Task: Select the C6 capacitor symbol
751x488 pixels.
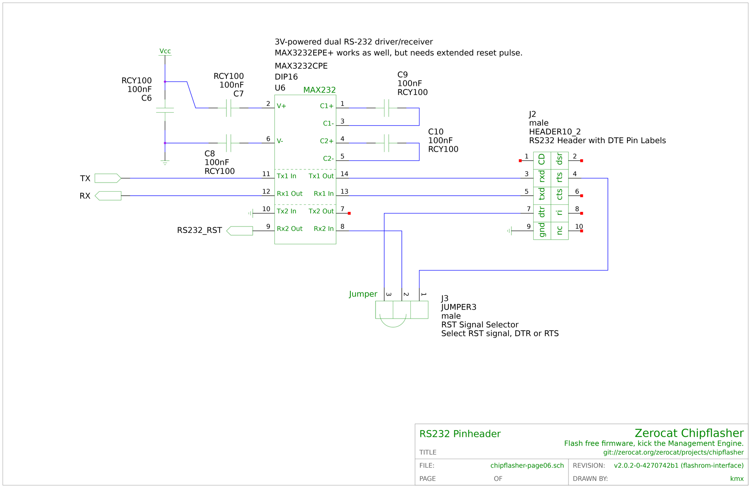Action: click(x=165, y=110)
